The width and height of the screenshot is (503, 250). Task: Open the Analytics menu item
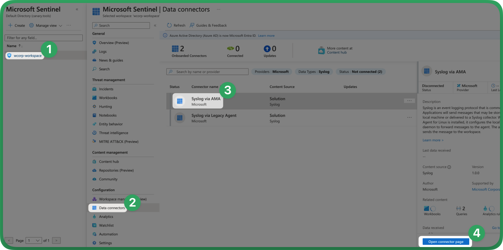click(x=106, y=217)
